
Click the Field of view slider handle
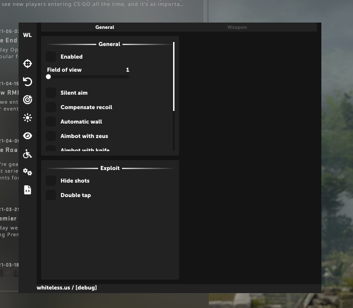(x=48, y=77)
